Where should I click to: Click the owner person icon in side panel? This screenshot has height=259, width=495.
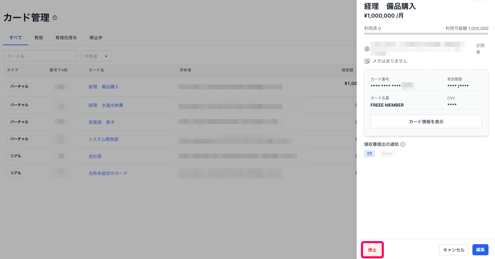click(367, 49)
